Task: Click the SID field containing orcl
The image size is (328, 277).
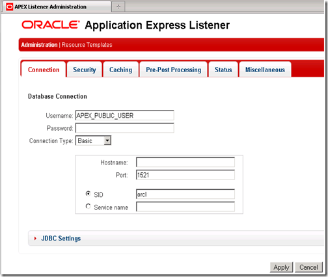Action: tap(185, 194)
